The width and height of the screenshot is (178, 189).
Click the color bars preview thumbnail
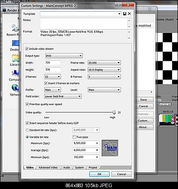click(168, 120)
